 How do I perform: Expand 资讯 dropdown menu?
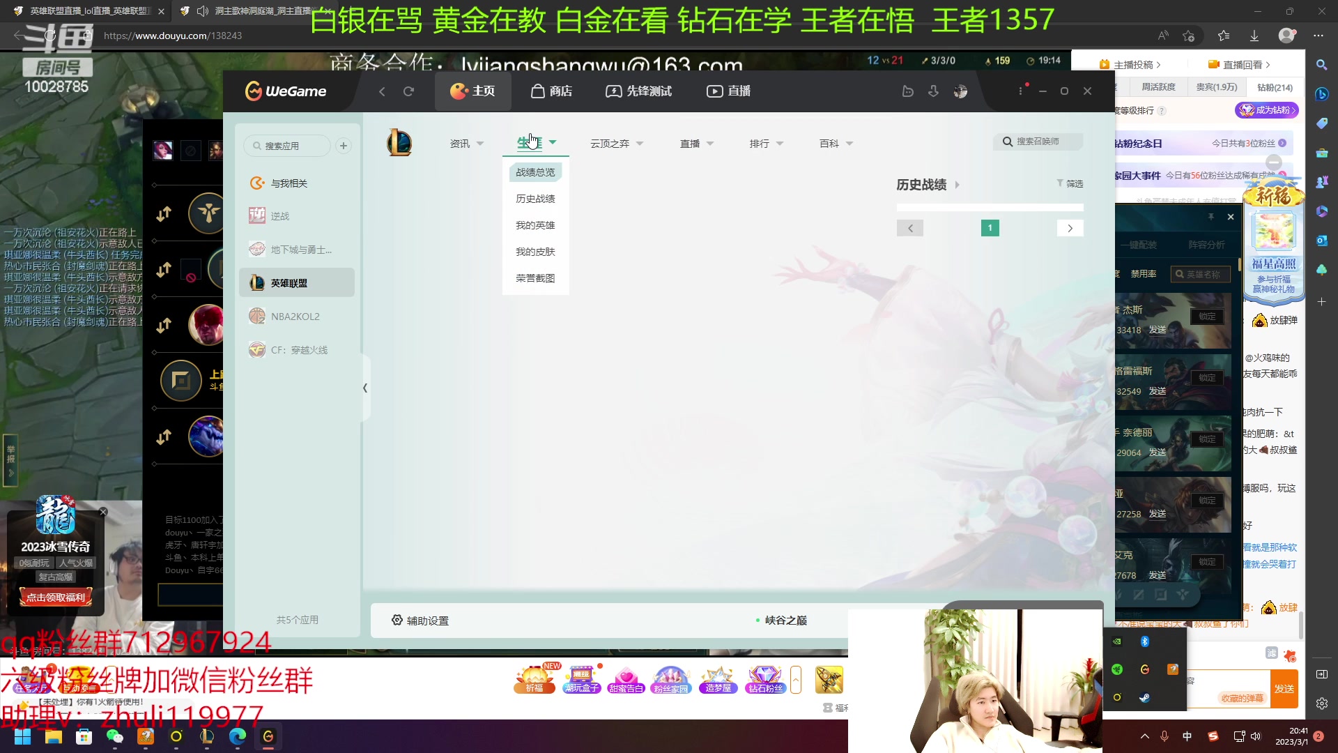466,144
